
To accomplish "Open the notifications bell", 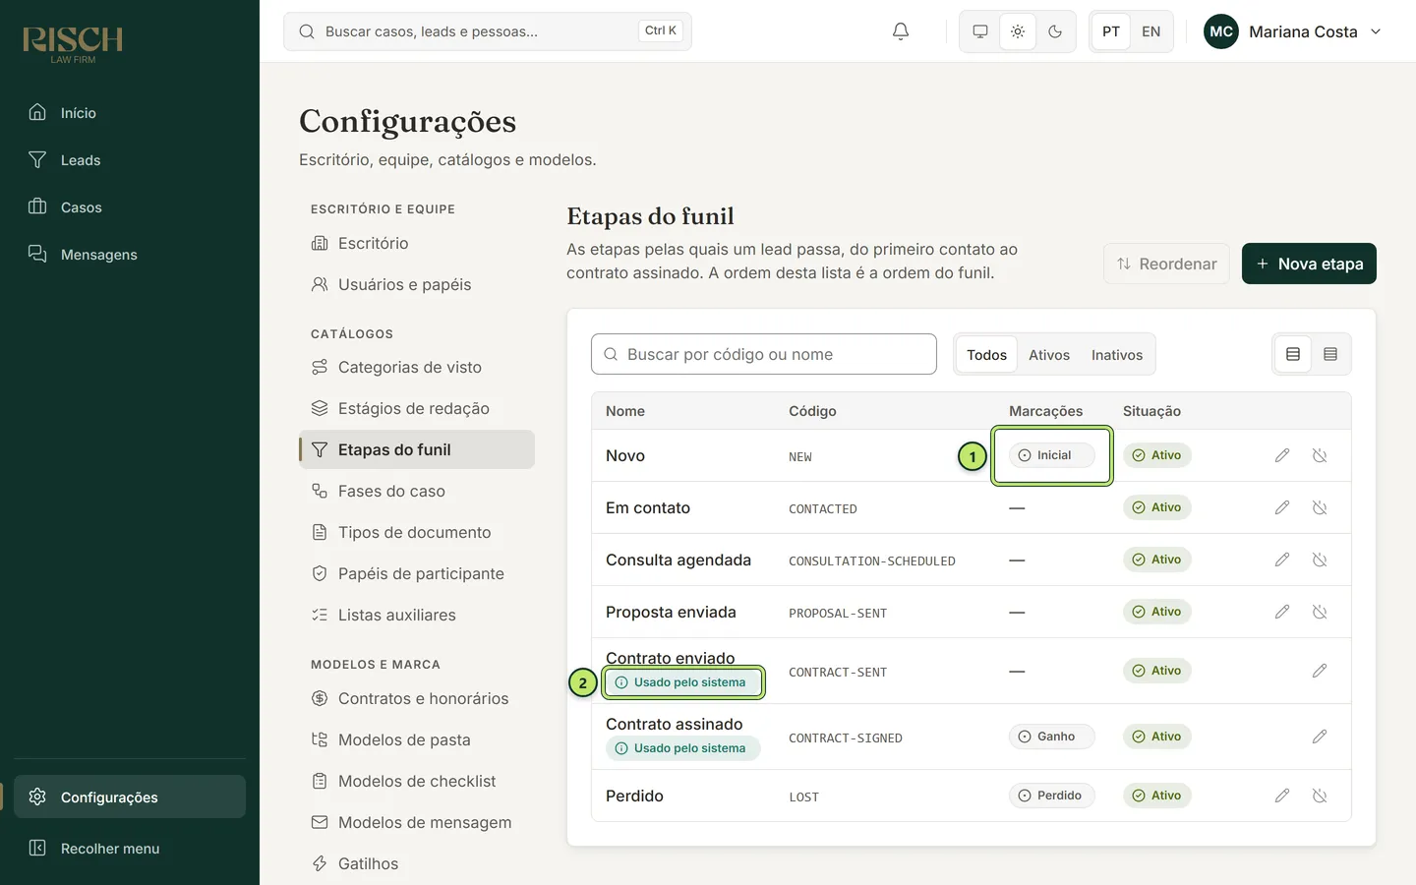I will [x=900, y=31].
